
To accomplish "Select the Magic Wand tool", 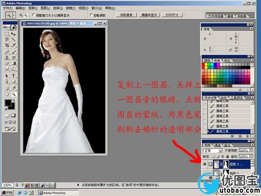I will click(13, 40).
